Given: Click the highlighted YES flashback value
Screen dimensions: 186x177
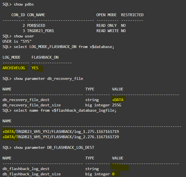Looking at the screenshot, I should 35,68.
